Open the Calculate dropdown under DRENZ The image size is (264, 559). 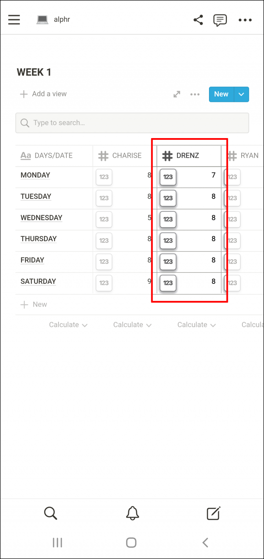[196, 324]
